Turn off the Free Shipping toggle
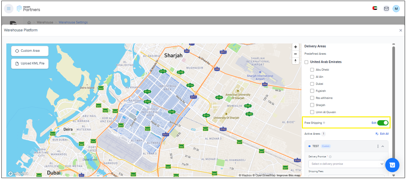Screen dimensions: 406x179 tap(383, 123)
